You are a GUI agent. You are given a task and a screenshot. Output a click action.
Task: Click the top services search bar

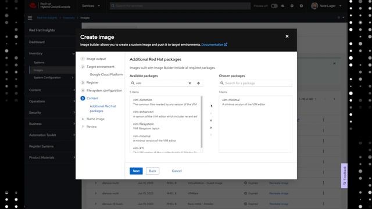pos(180,6)
